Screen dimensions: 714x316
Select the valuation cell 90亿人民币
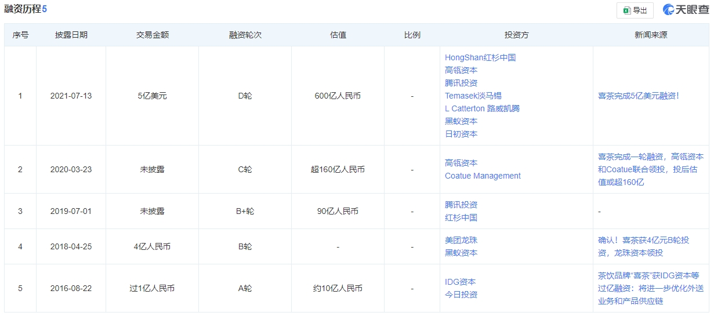338,211
